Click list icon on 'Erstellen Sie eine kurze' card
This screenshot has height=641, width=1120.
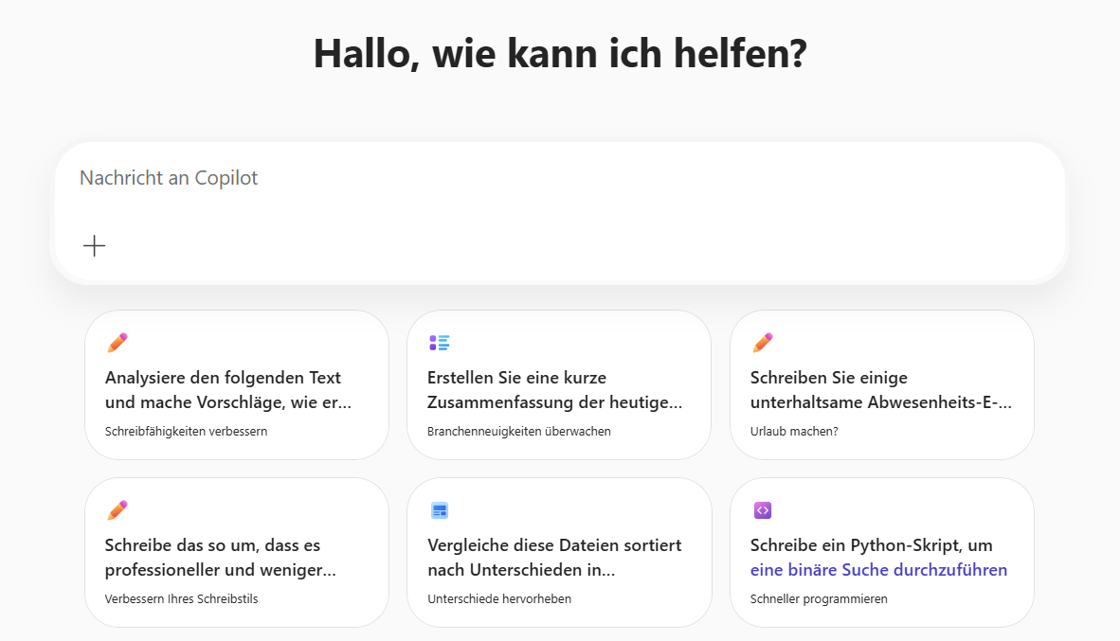(440, 343)
